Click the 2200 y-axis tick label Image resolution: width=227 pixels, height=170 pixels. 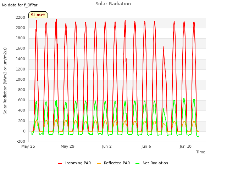click(x=21, y=17)
